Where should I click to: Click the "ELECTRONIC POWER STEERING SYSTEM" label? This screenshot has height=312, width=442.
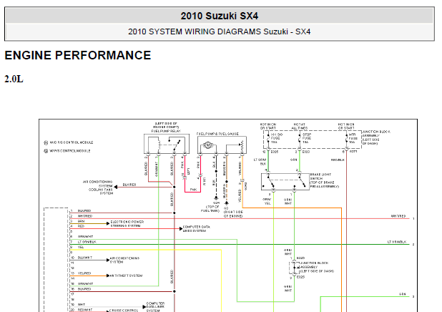(x=127, y=224)
